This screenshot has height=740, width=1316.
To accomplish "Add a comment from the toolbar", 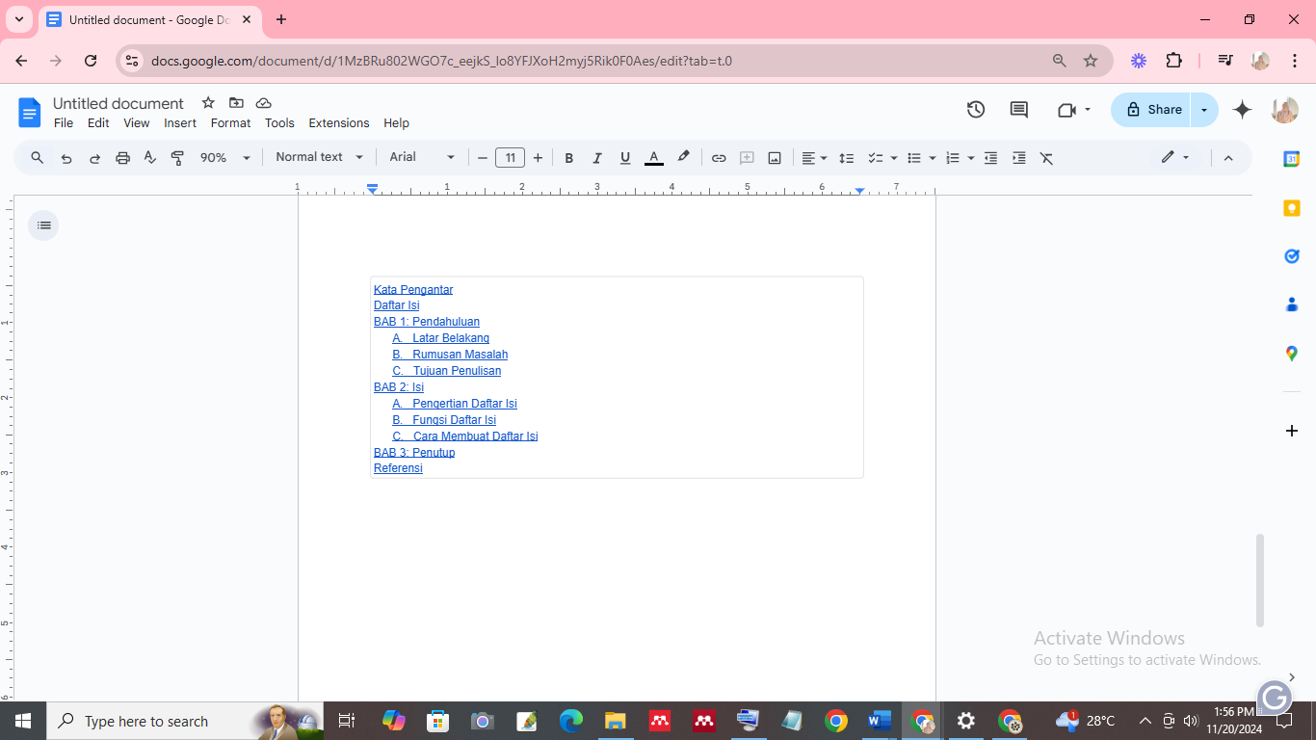I will (747, 158).
